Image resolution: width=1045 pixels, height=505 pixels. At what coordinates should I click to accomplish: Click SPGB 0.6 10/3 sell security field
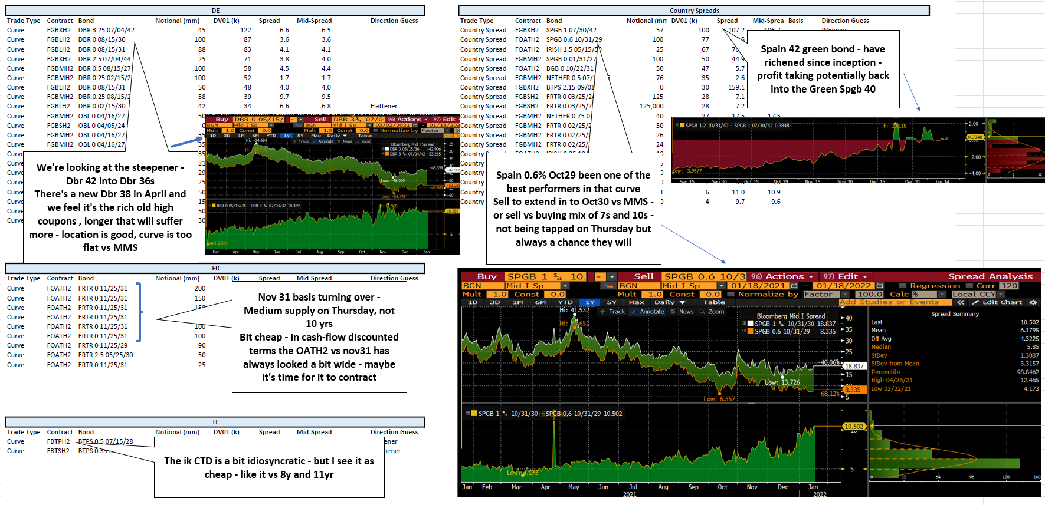[x=705, y=276]
